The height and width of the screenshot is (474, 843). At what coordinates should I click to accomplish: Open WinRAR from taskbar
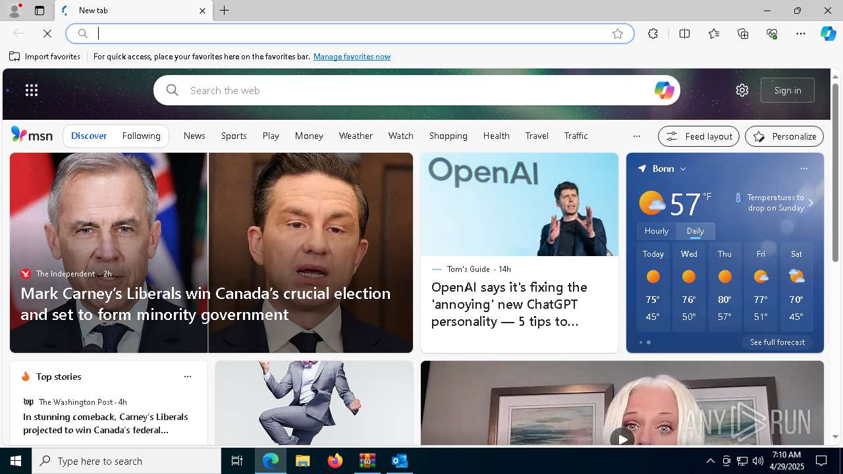point(367,461)
